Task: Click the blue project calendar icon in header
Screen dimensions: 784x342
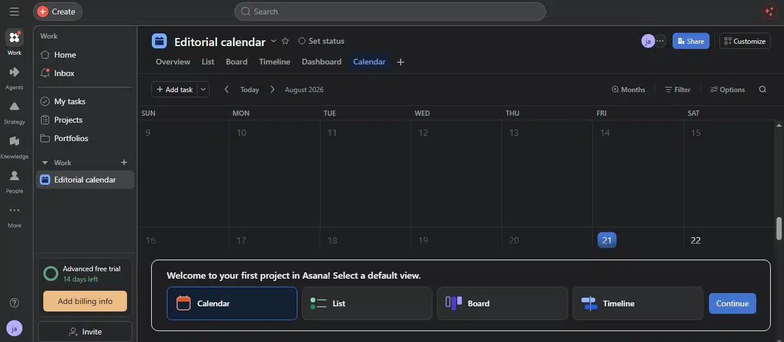Action: [159, 41]
